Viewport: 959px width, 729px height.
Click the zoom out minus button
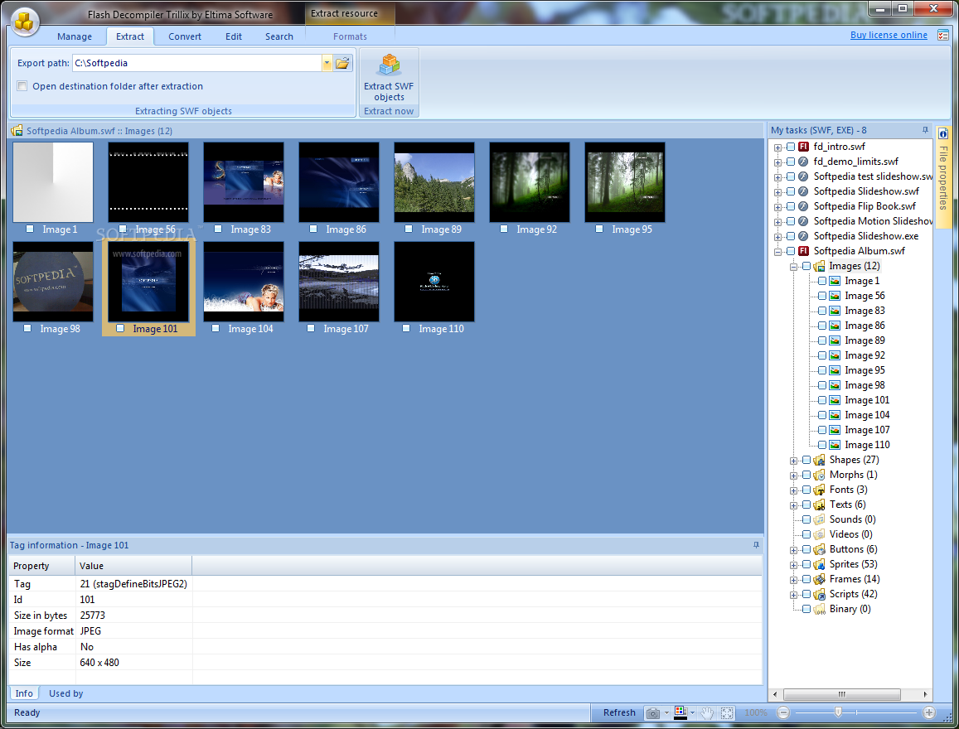(783, 712)
